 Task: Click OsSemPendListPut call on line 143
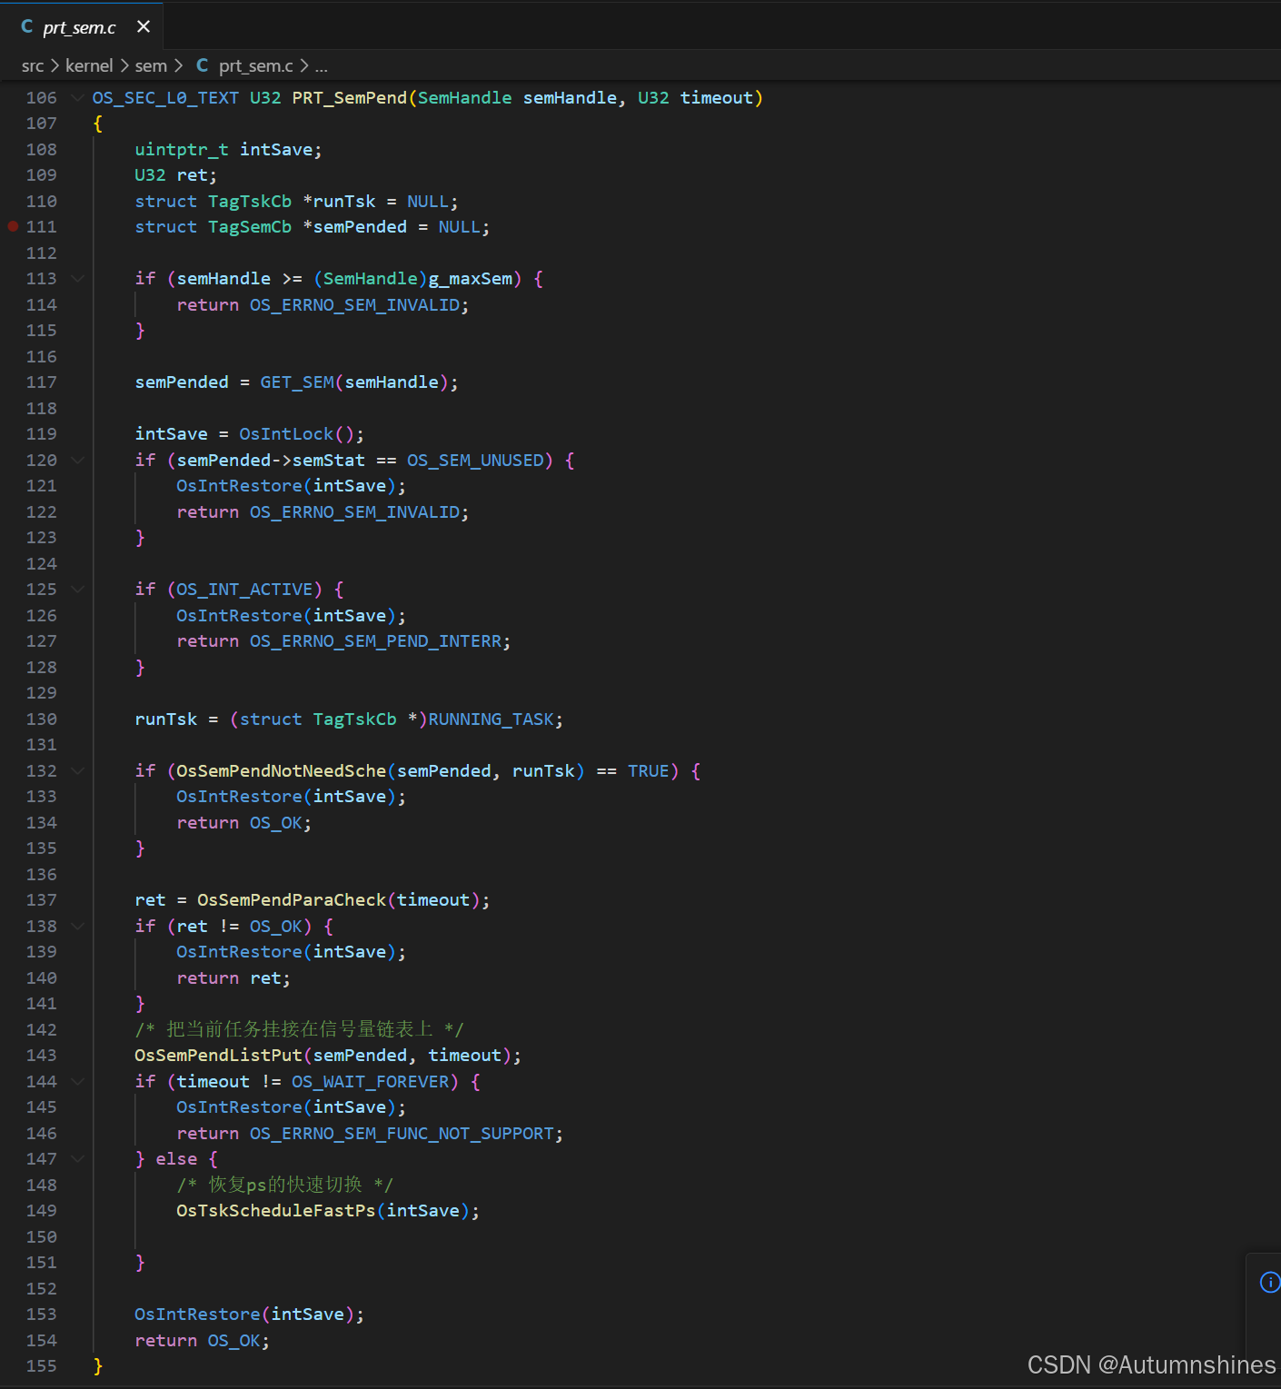[x=218, y=1055]
